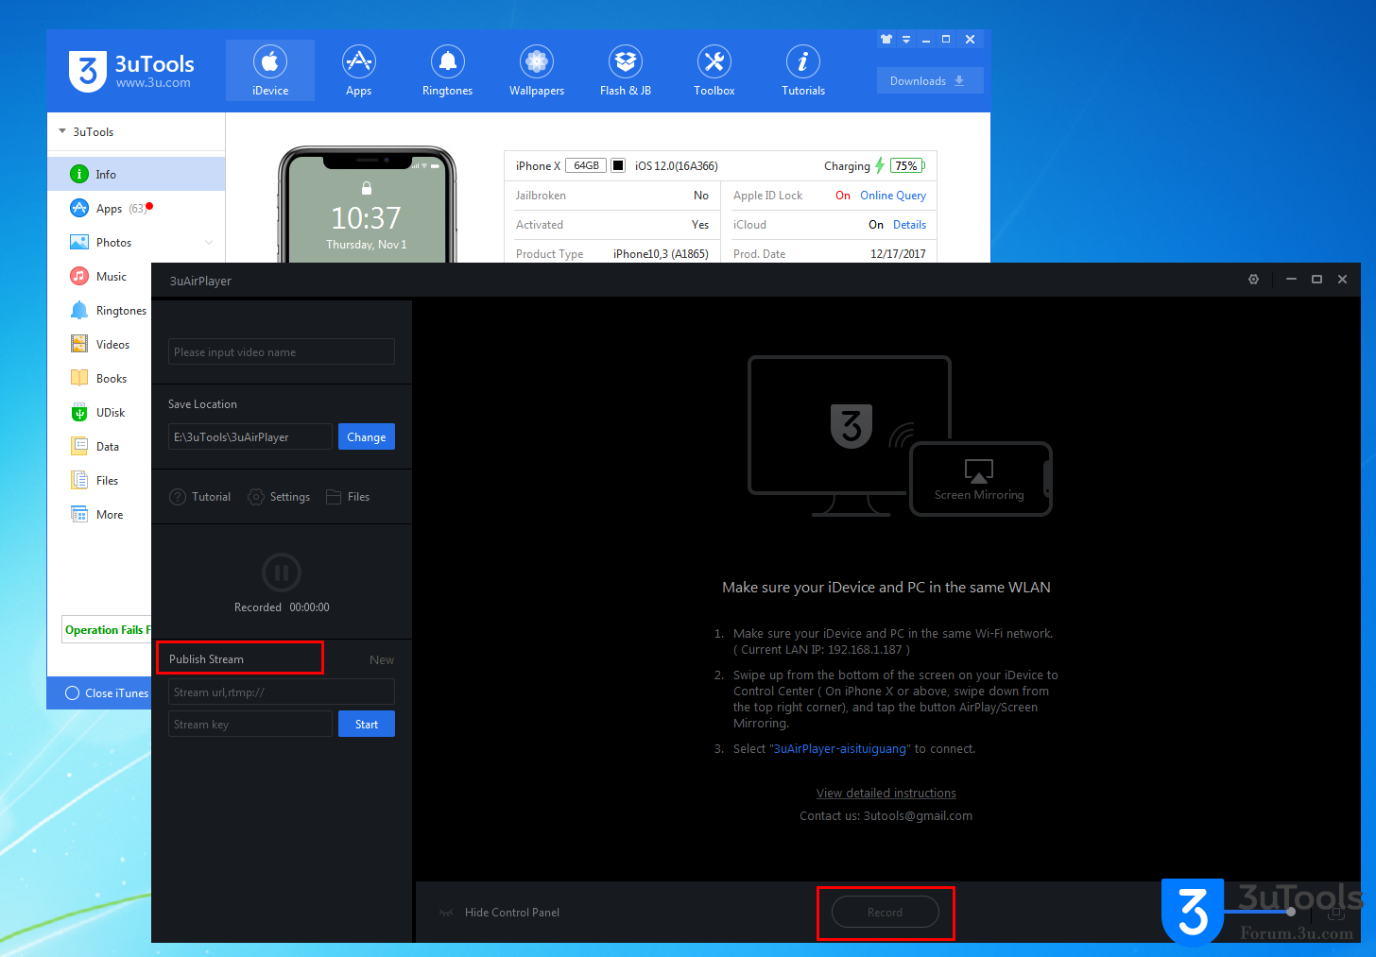Click the UDisk icon in sidebar
Image resolution: width=1376 pixels, height=957 pixels.
tap(79, 412)
